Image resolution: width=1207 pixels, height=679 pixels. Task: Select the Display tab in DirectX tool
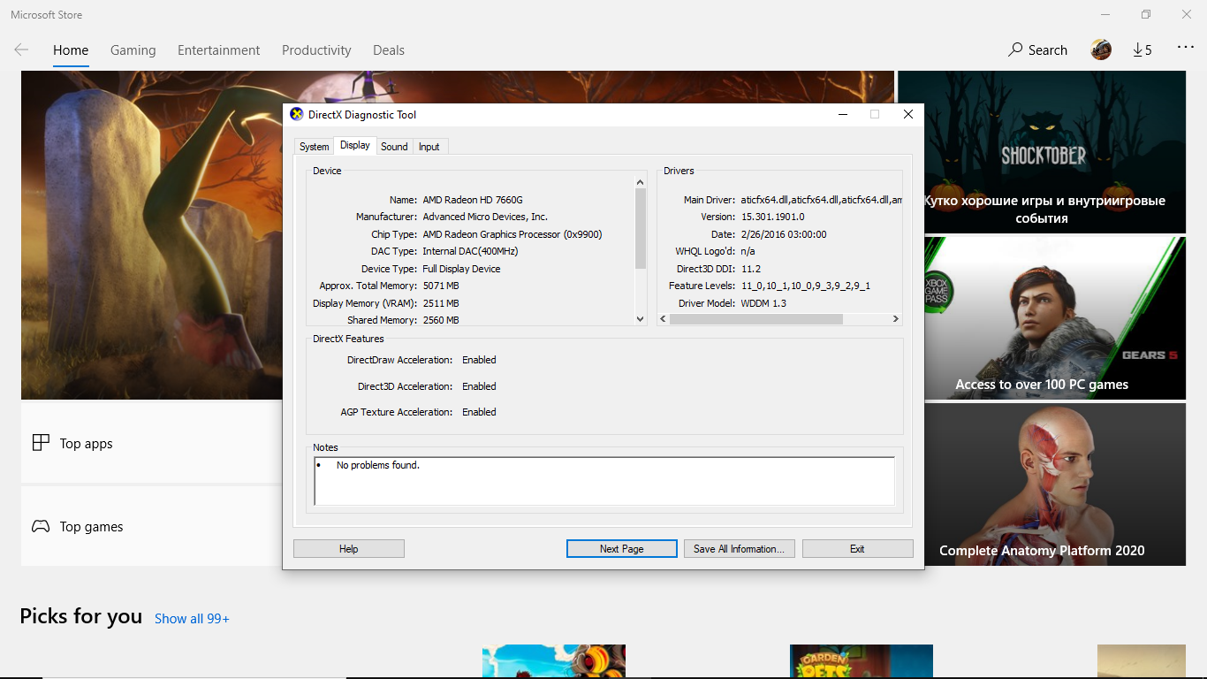tap(355, 145)
